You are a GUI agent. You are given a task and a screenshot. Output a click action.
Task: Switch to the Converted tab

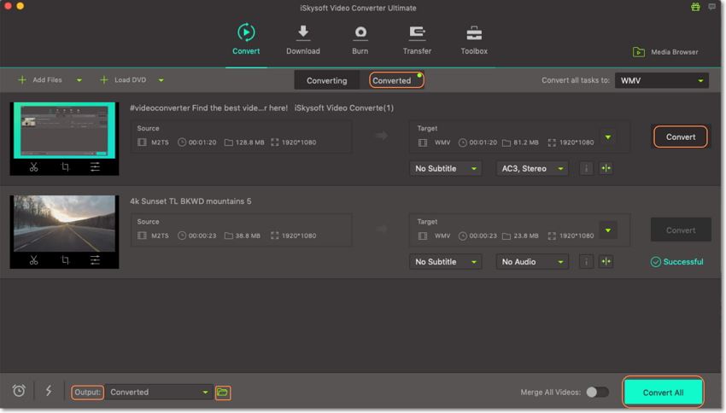pyautogui.click(x=392, y=80)
